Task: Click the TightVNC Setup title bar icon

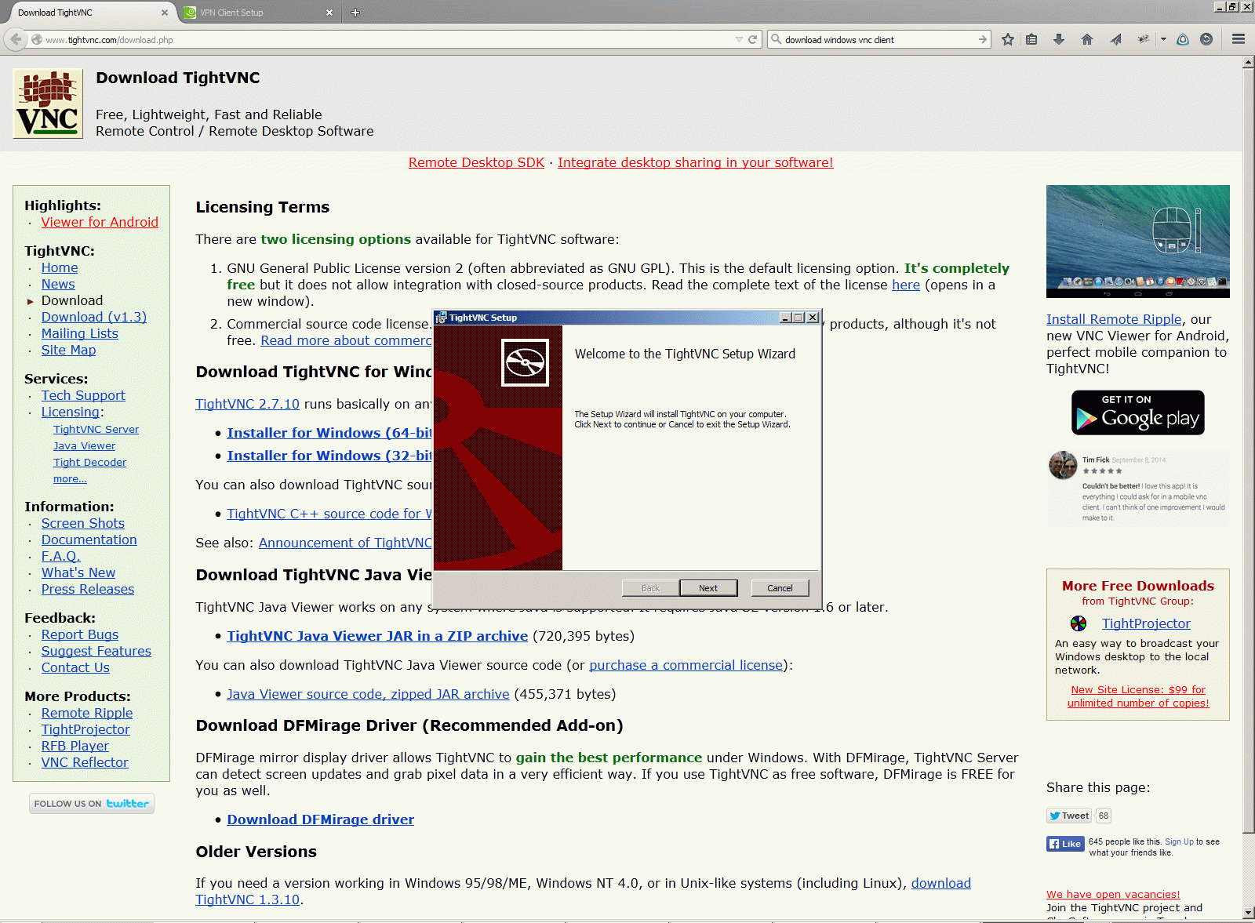Action: [x=441, y=318]
